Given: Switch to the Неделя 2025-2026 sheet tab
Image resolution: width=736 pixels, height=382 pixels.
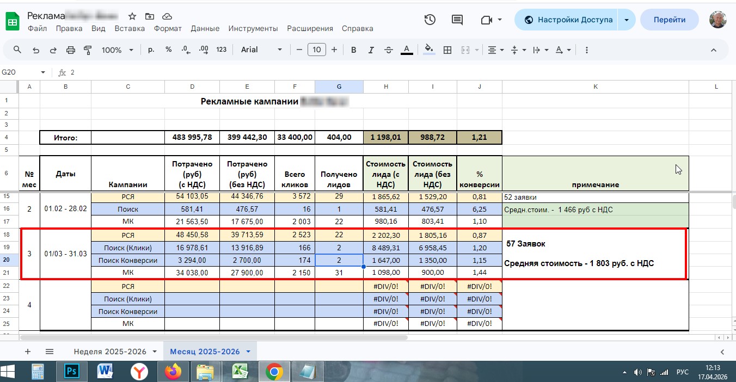Looking at the screenshot, I should pos(110,352).
